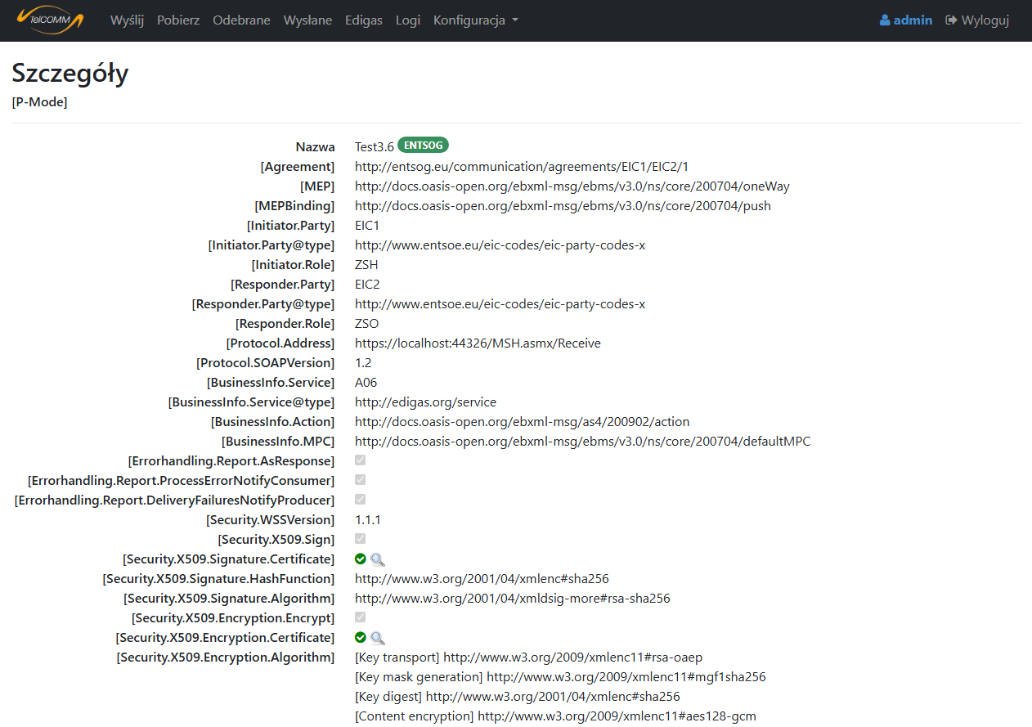Toggle Errorhandling.Report.AsResponse checkbox
Image resolution: width=1032 pixels, height=727 pixels.
pyautogui.click(x=361, y=460)
